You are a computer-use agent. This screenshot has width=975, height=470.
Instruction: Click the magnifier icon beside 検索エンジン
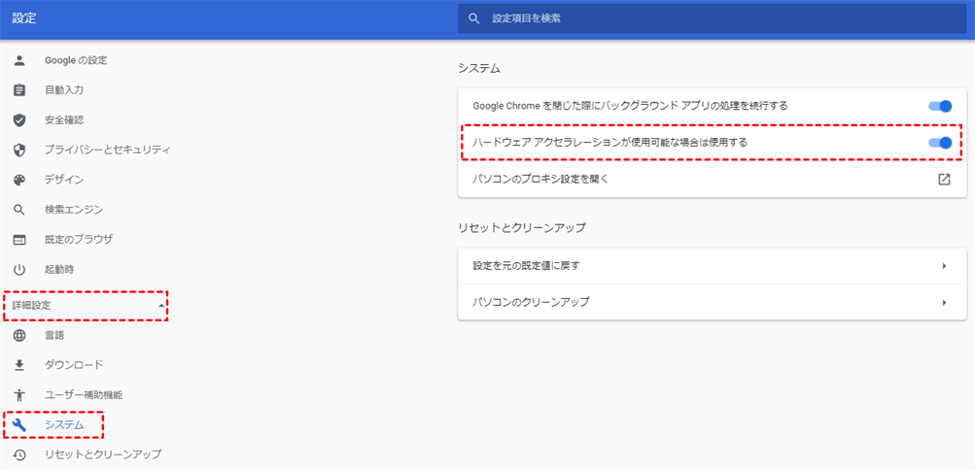19,209
